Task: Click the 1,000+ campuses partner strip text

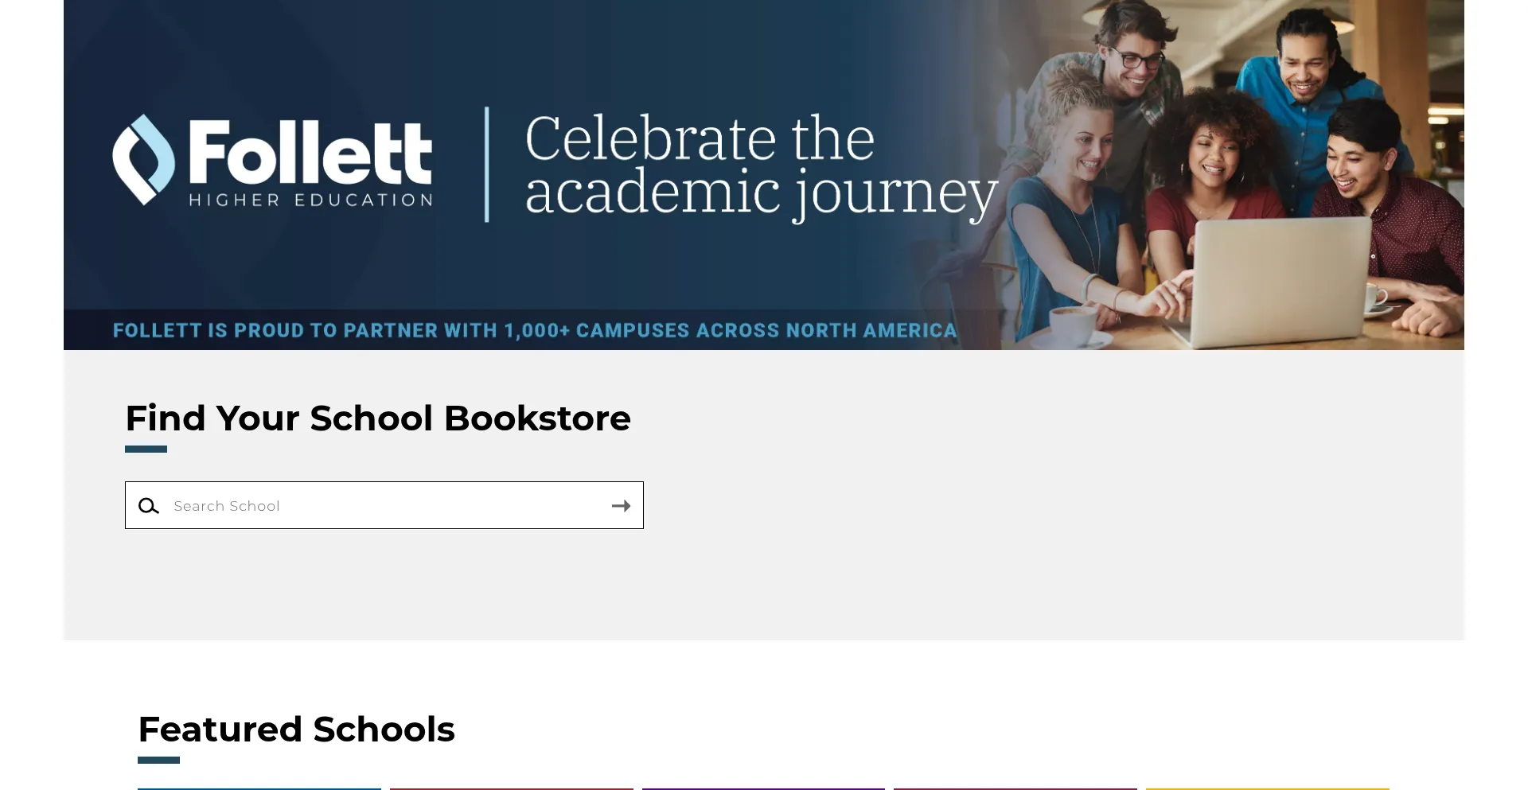Action: click(535, 330)
